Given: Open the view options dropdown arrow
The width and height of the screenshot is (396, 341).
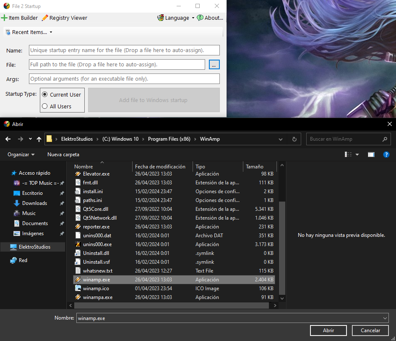Looking at the screenshot, I should coord(357,155).
